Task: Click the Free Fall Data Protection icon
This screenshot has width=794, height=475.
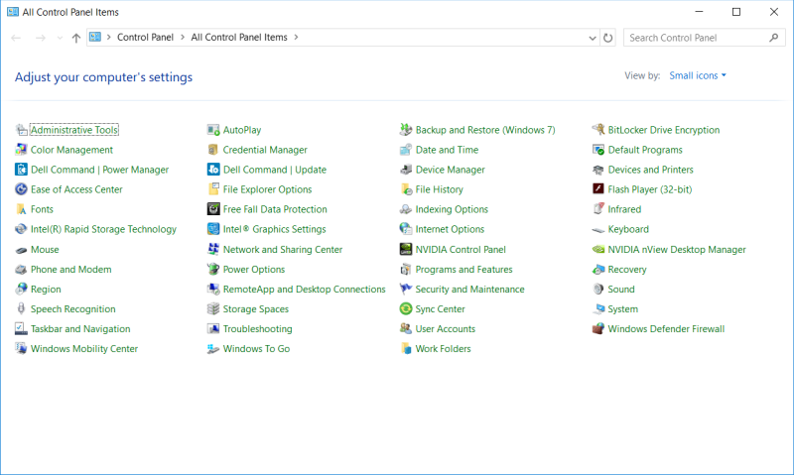Action: tap(213, 209)
